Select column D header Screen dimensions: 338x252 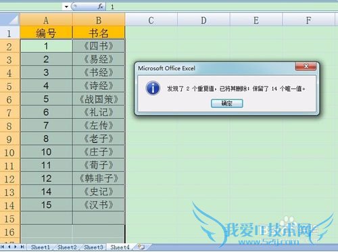(x=203, y=20)
